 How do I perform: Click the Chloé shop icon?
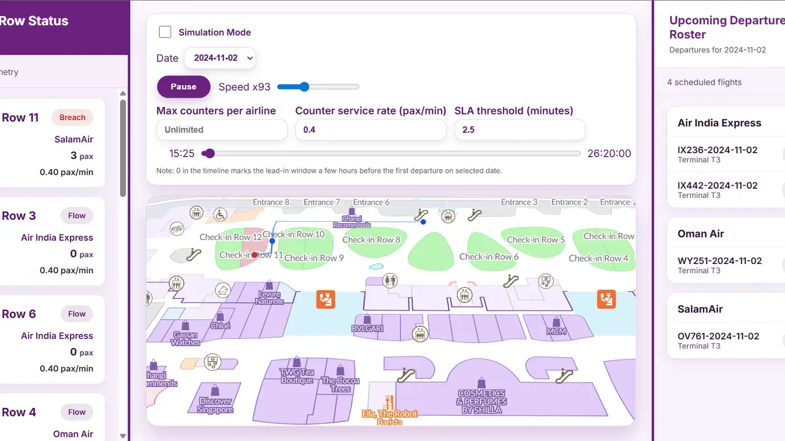(x=220, y=317)
